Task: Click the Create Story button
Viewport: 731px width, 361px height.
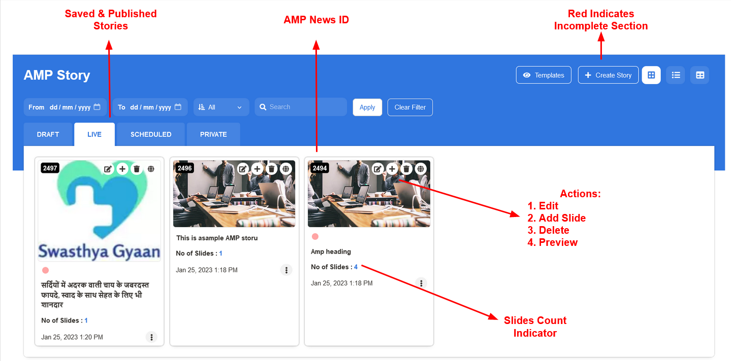Action: (x=608, y=75)
